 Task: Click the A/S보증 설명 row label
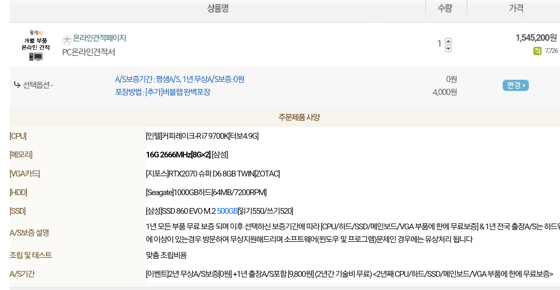click(29, 233)
